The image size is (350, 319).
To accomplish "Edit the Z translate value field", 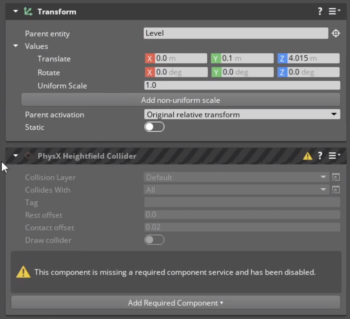I will pos(314,58).
